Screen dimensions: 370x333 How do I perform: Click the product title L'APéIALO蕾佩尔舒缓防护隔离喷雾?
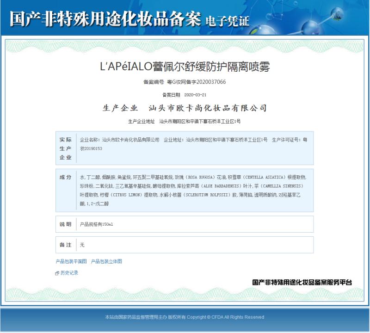(x=185, y=66)
